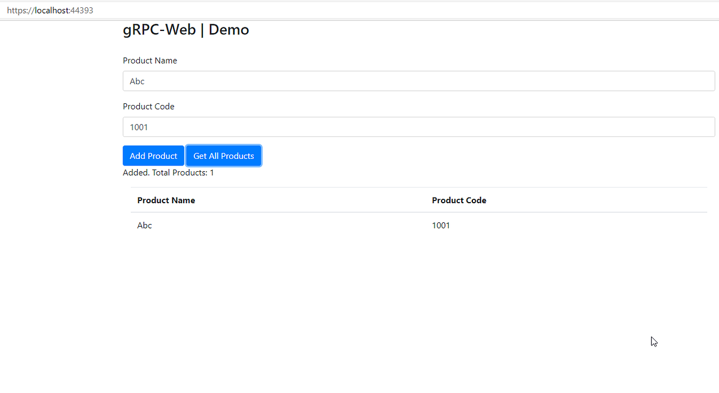Viewport: 719px width, 393px height.
Task: Clear focus by clicking the empty page background
Action: coord(393,309)
